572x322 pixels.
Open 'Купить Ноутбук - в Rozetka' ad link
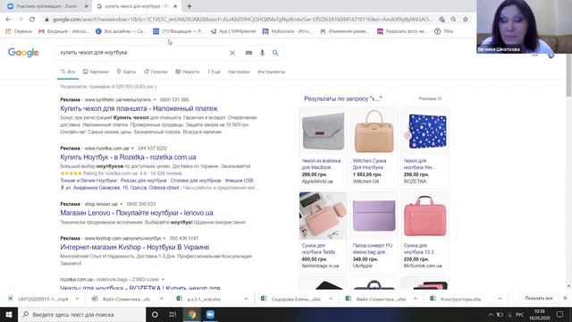(x=128, y=157)
